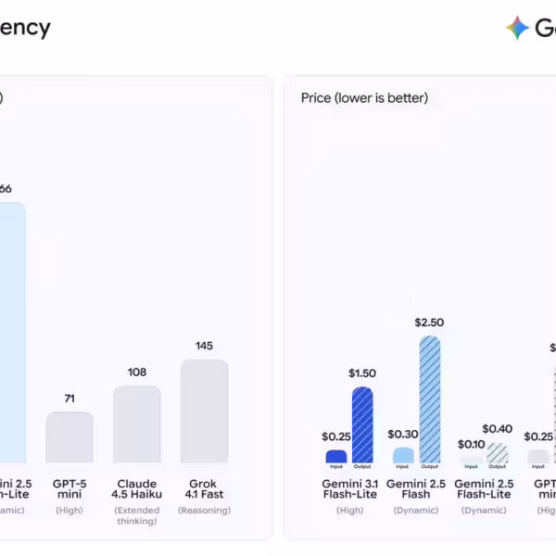The image size is (556, 556).
Task: Click the 'Grok 4.1 Fast' label text
Action: pos(204,489)
